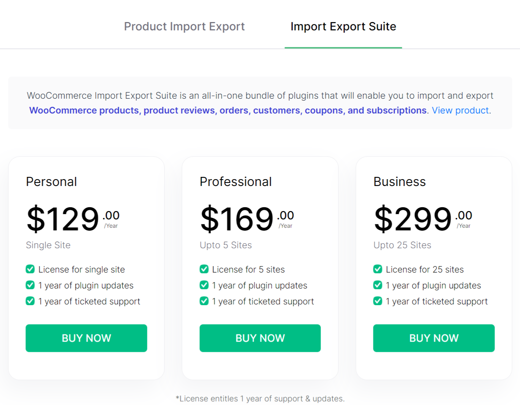Click the license footnote at the bottom

260,398
